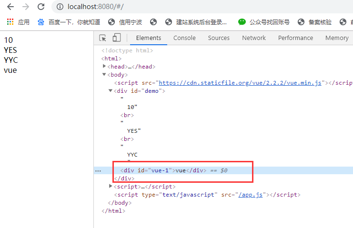Click the baidu paw icon in bookmarks
The image size is (353, 228).
point(41,22)
